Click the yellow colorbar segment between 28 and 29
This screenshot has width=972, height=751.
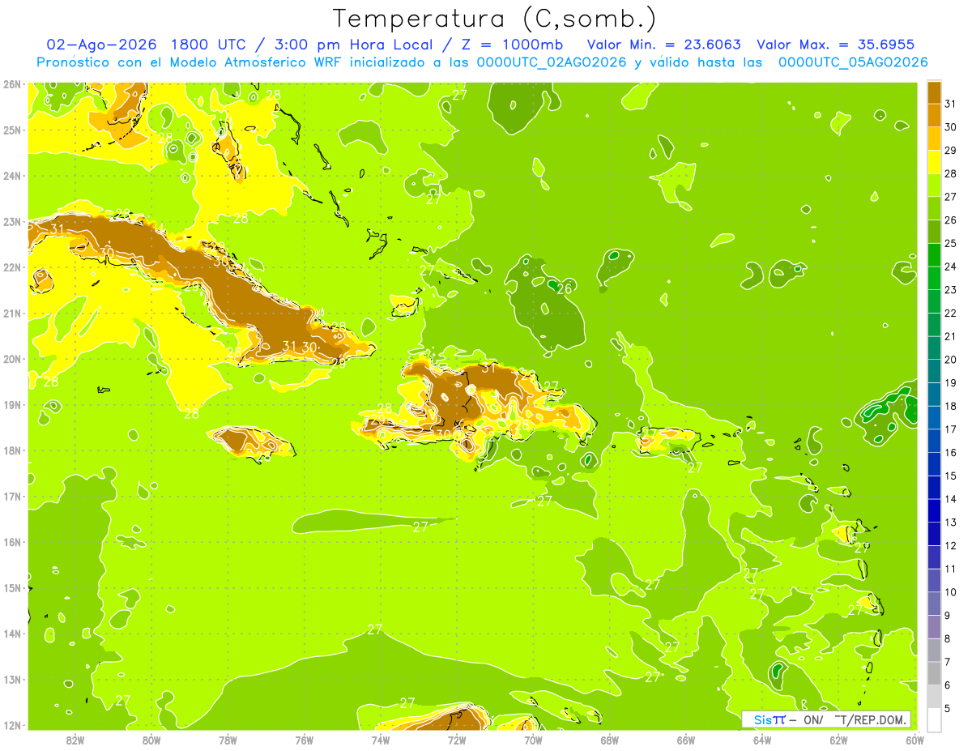[x=934, y=161]
